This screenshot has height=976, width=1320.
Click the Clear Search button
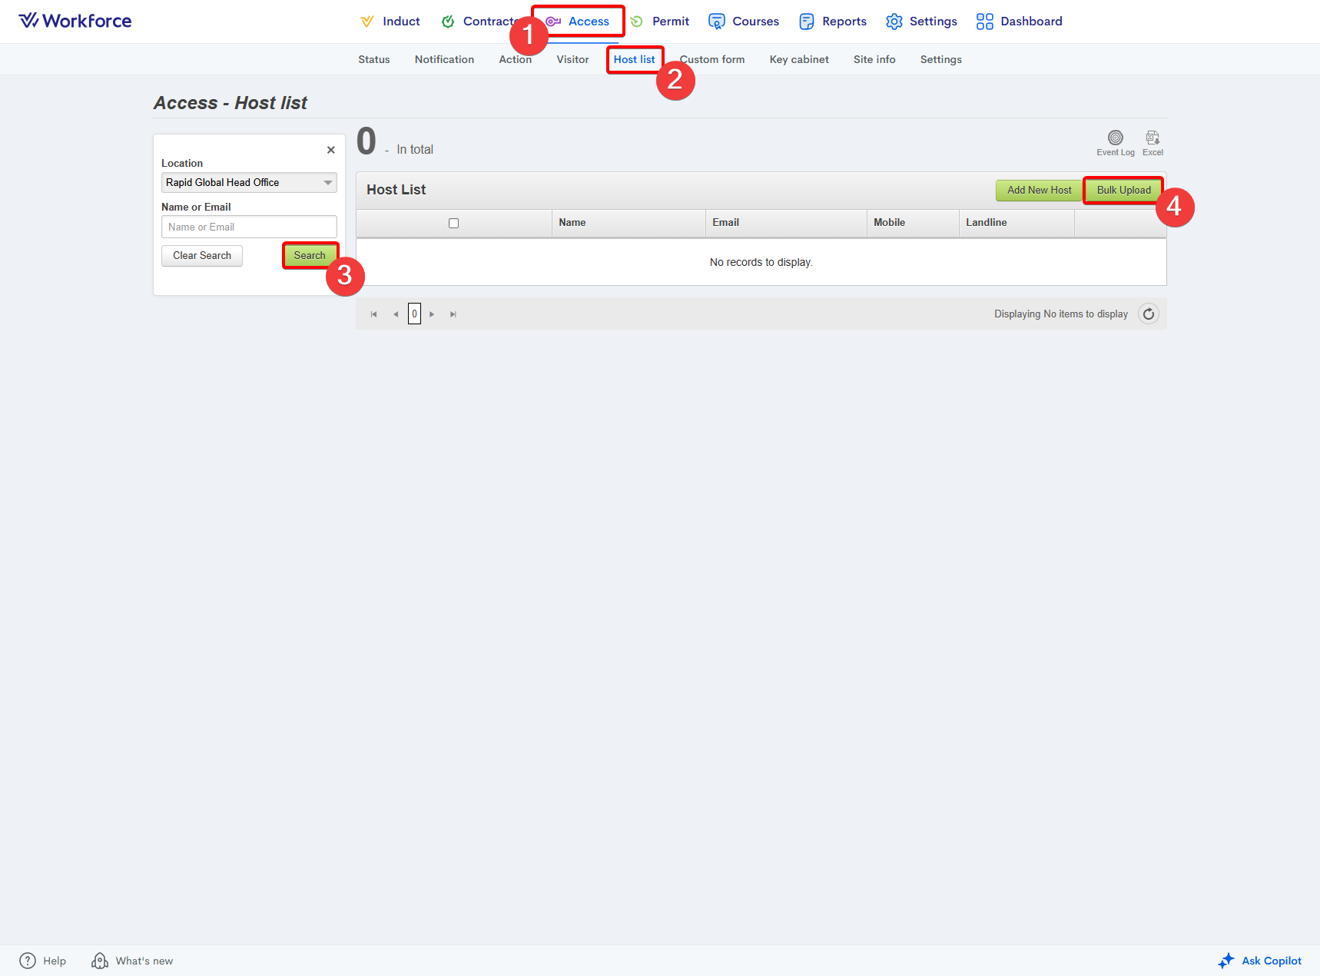click(x=202, y=256)
